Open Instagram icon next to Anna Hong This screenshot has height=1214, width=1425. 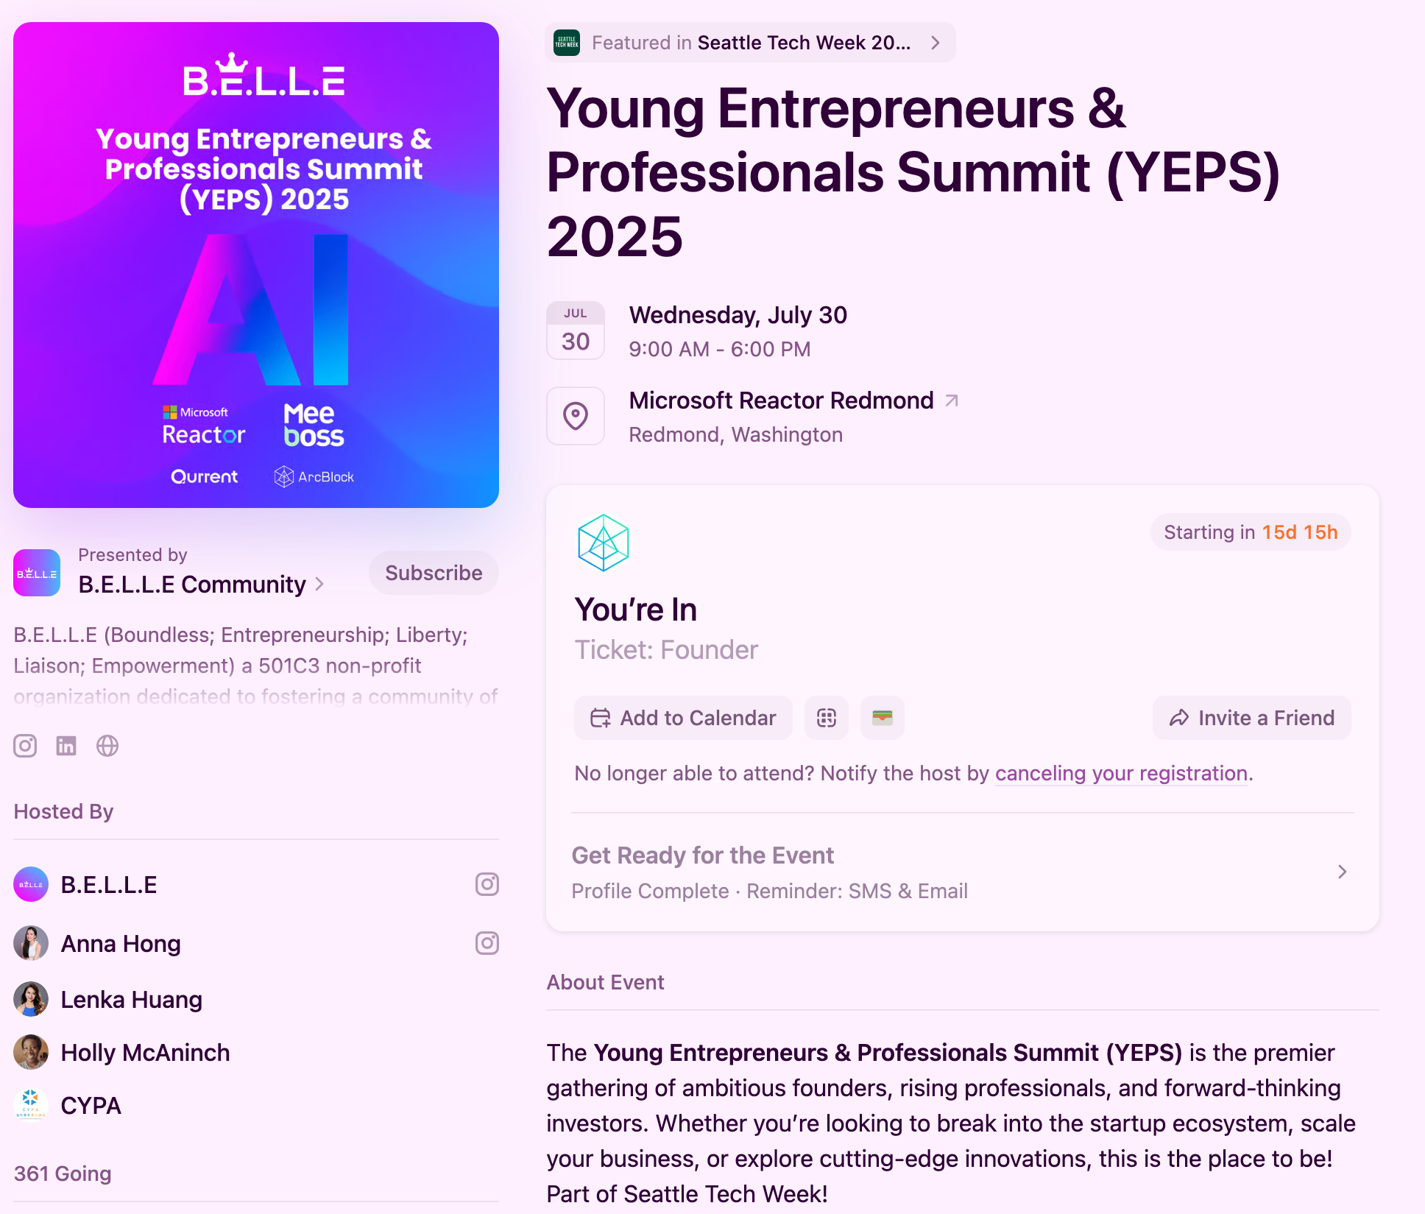pyautogui.click(x=487, y=943)
